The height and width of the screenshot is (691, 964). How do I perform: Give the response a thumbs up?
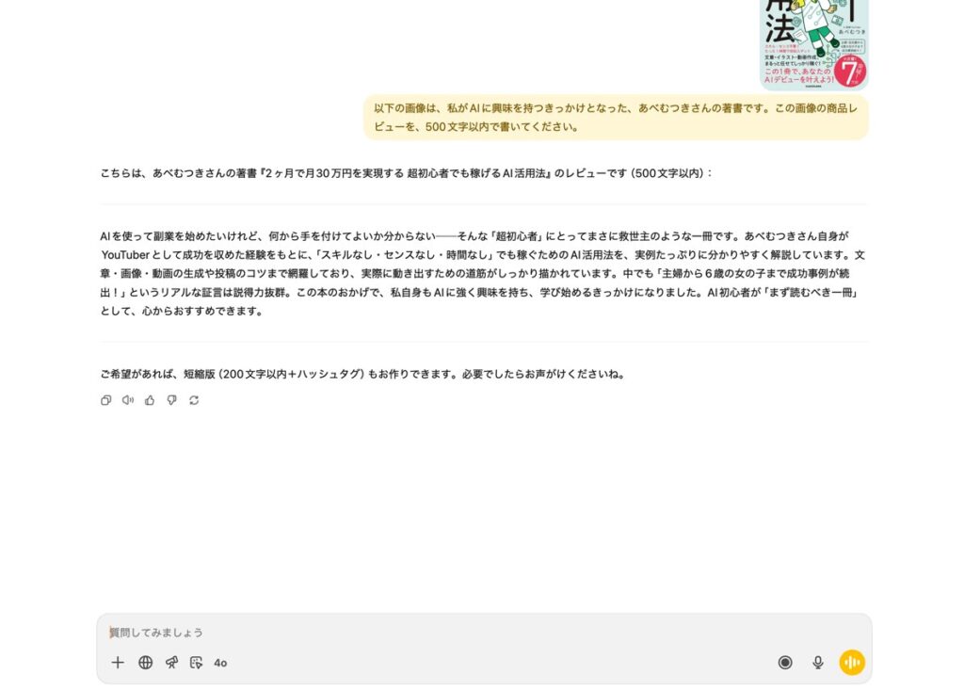pos(150,400)
